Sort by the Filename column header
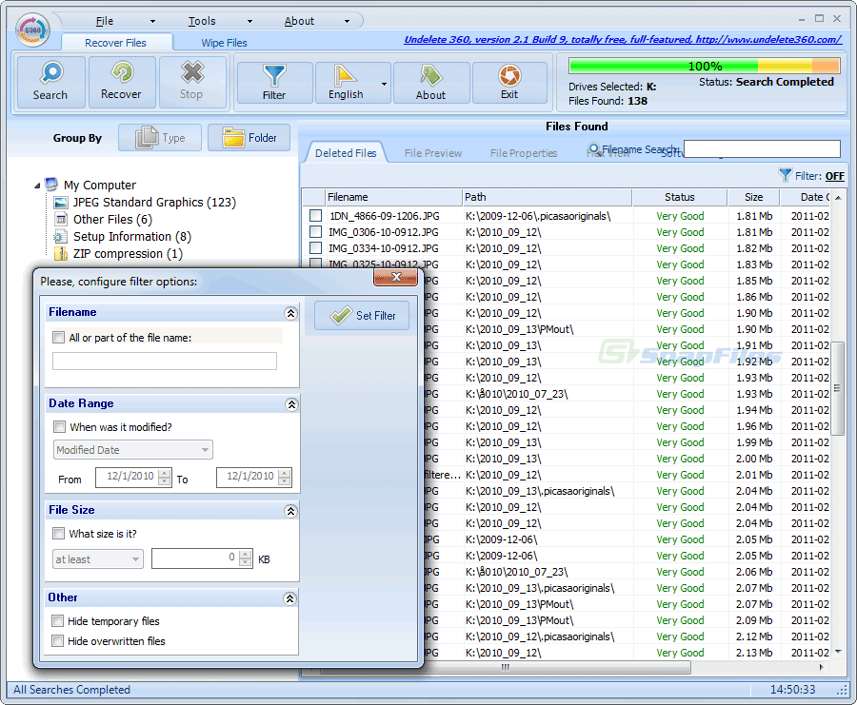 [393, 197]
